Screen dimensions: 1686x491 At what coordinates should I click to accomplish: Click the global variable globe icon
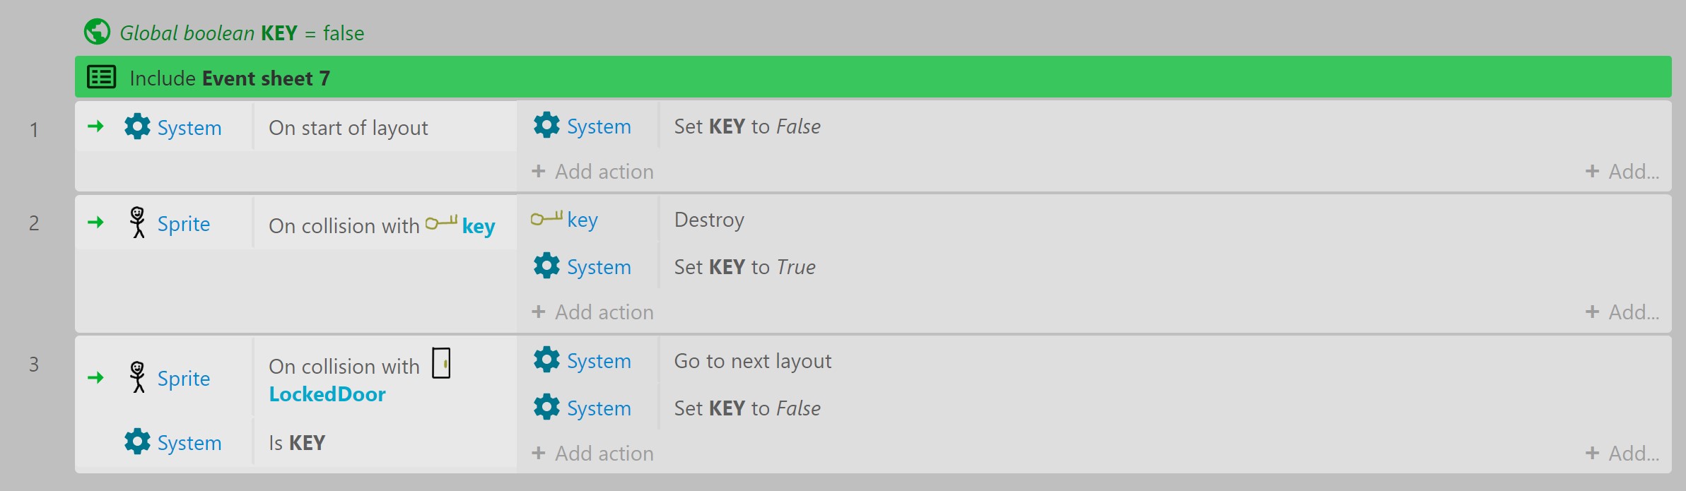coord(97,32)
